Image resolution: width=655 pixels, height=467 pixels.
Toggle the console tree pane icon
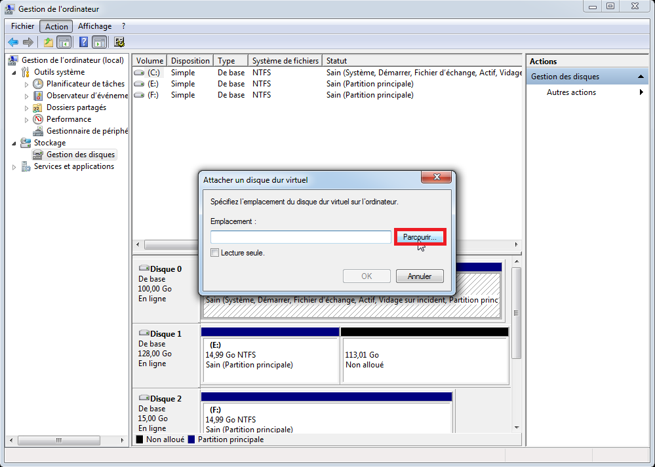coord(64,42)
